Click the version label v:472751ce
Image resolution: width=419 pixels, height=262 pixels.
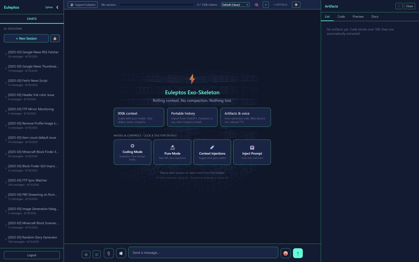[x=280, y=5]
